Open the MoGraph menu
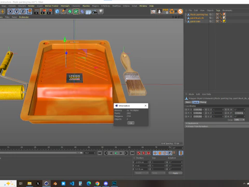The height and width of the screenshot is (187, 249). point(65,6)
